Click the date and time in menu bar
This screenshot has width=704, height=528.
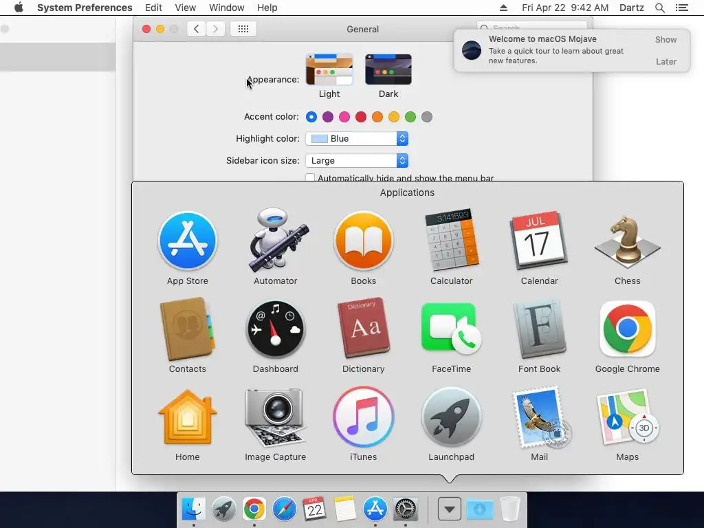[565, 8]
